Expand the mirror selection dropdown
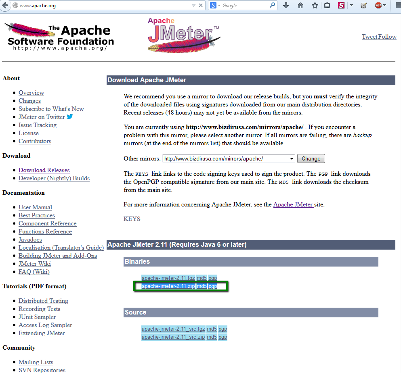 click(292, 158)
